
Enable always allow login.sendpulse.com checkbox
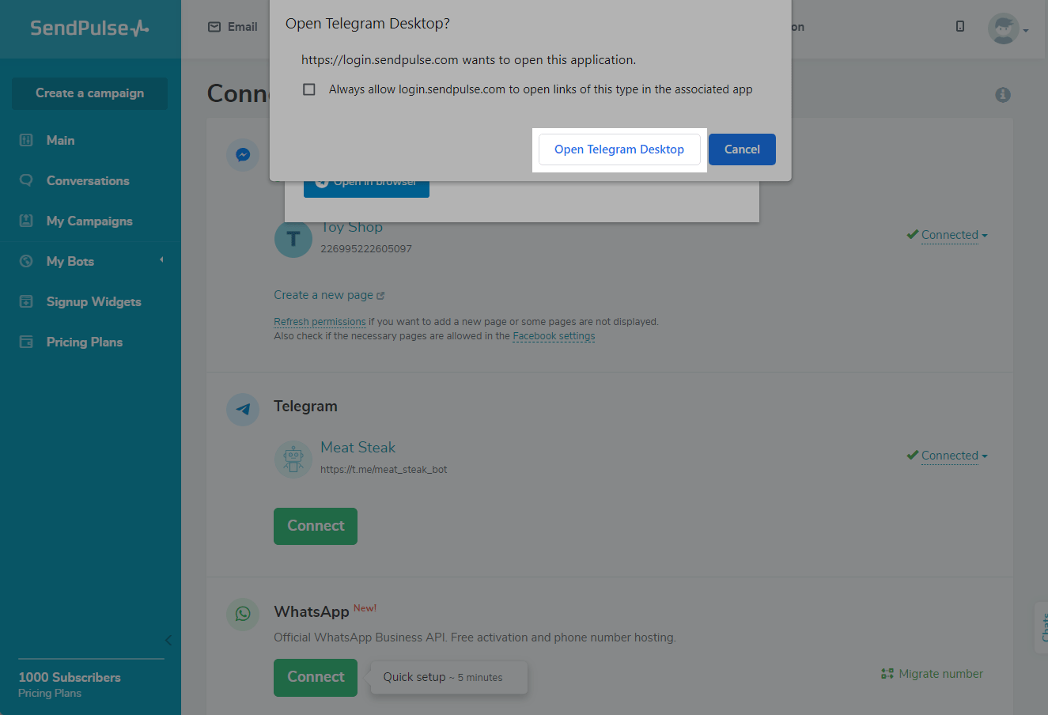pyautogui.click(x=309, y=89)
